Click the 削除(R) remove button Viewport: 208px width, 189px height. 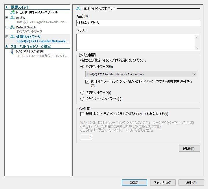(x=189, y=149)
